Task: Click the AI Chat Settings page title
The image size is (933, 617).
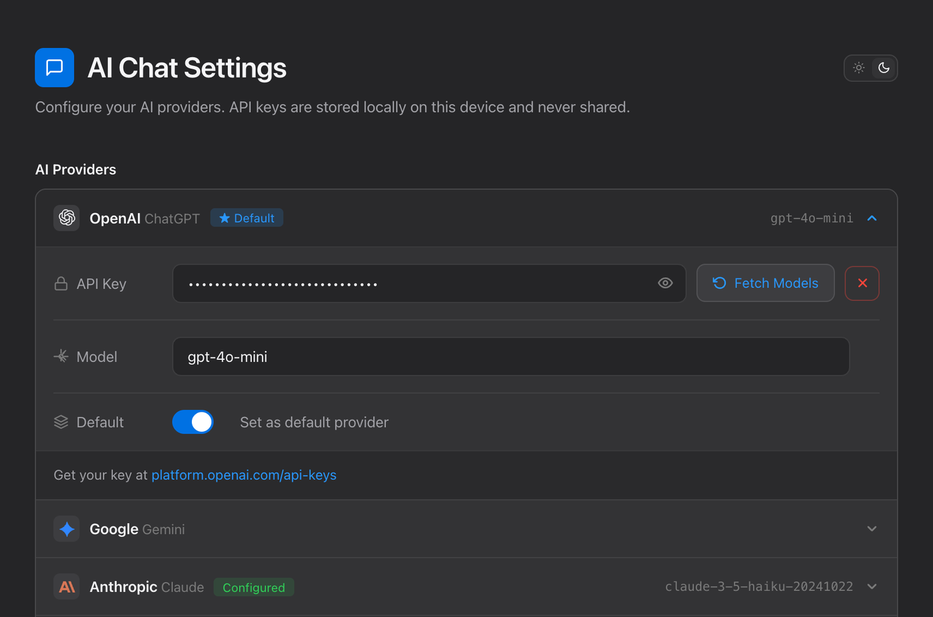Action: click(187, 68)
